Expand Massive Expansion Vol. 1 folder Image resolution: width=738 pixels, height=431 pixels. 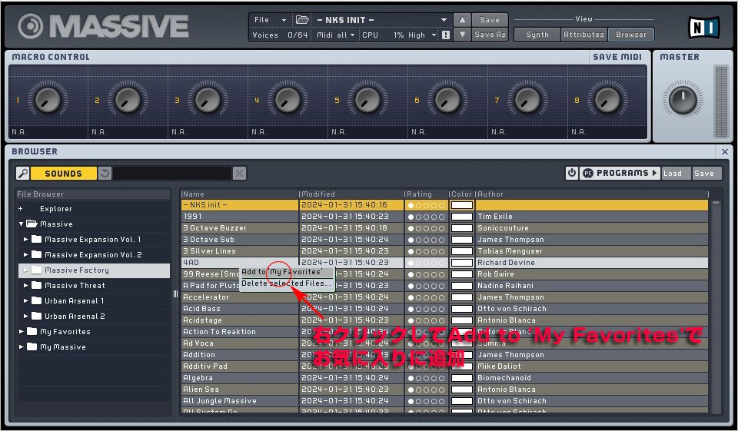coord(26,240)
